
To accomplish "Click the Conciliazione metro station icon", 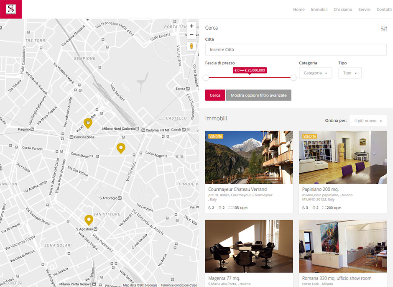I will click(71, 137).
